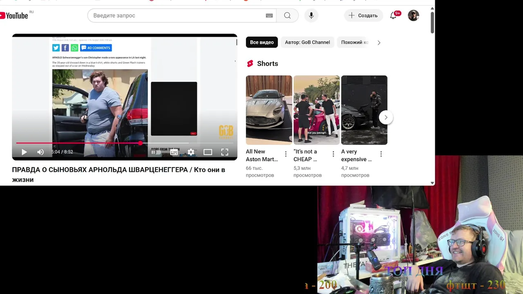Click the page's vertical scrollbar
This screenshot has height=294, width=523.
[x=432, y=23]
